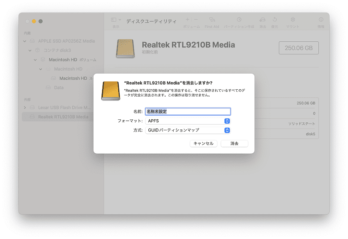348x239 pixels.
Task: Select コンテナ disk3 in the sidebar
Action: [57, 50]
